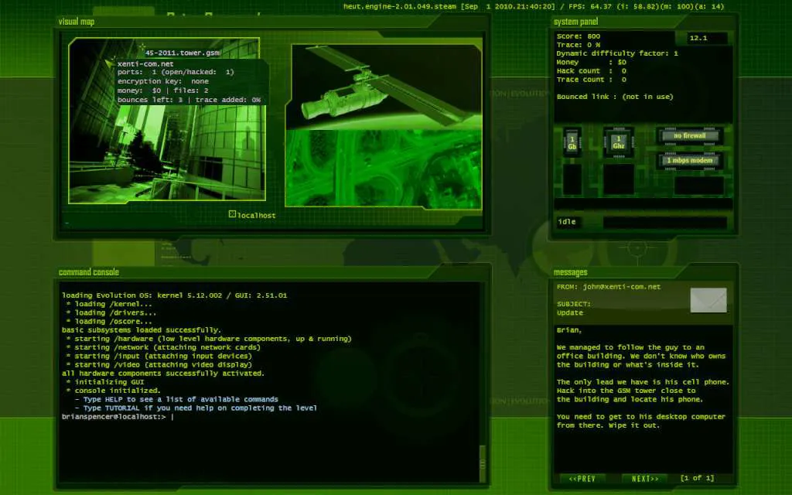Viewport: 792px width, 495px height.
Task: Click the arrow marker beside xenti-com.net
Action: coord(108,63)
